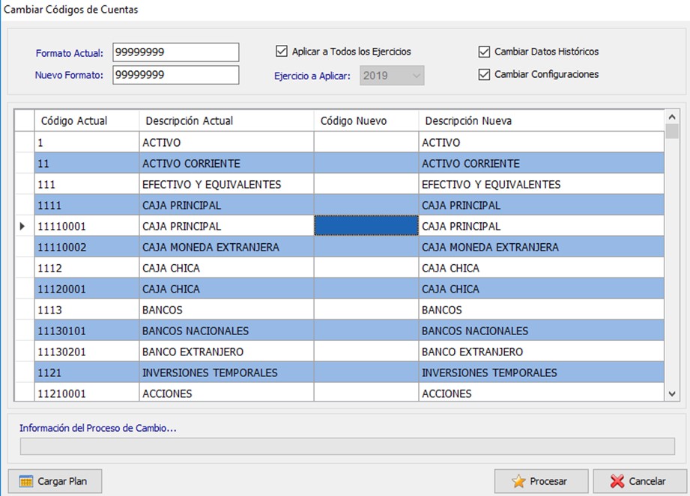Uncheck Cambiar Datos Históricos
690x496 pixels.
[484, 52]
